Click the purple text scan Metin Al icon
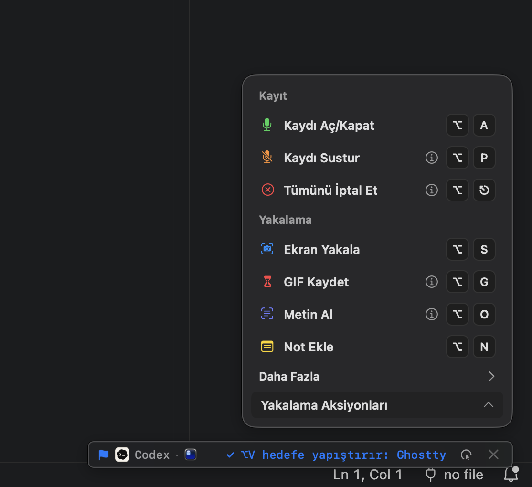Image resolution: width=532 pixels, height=487 pixels. (267, 314)
